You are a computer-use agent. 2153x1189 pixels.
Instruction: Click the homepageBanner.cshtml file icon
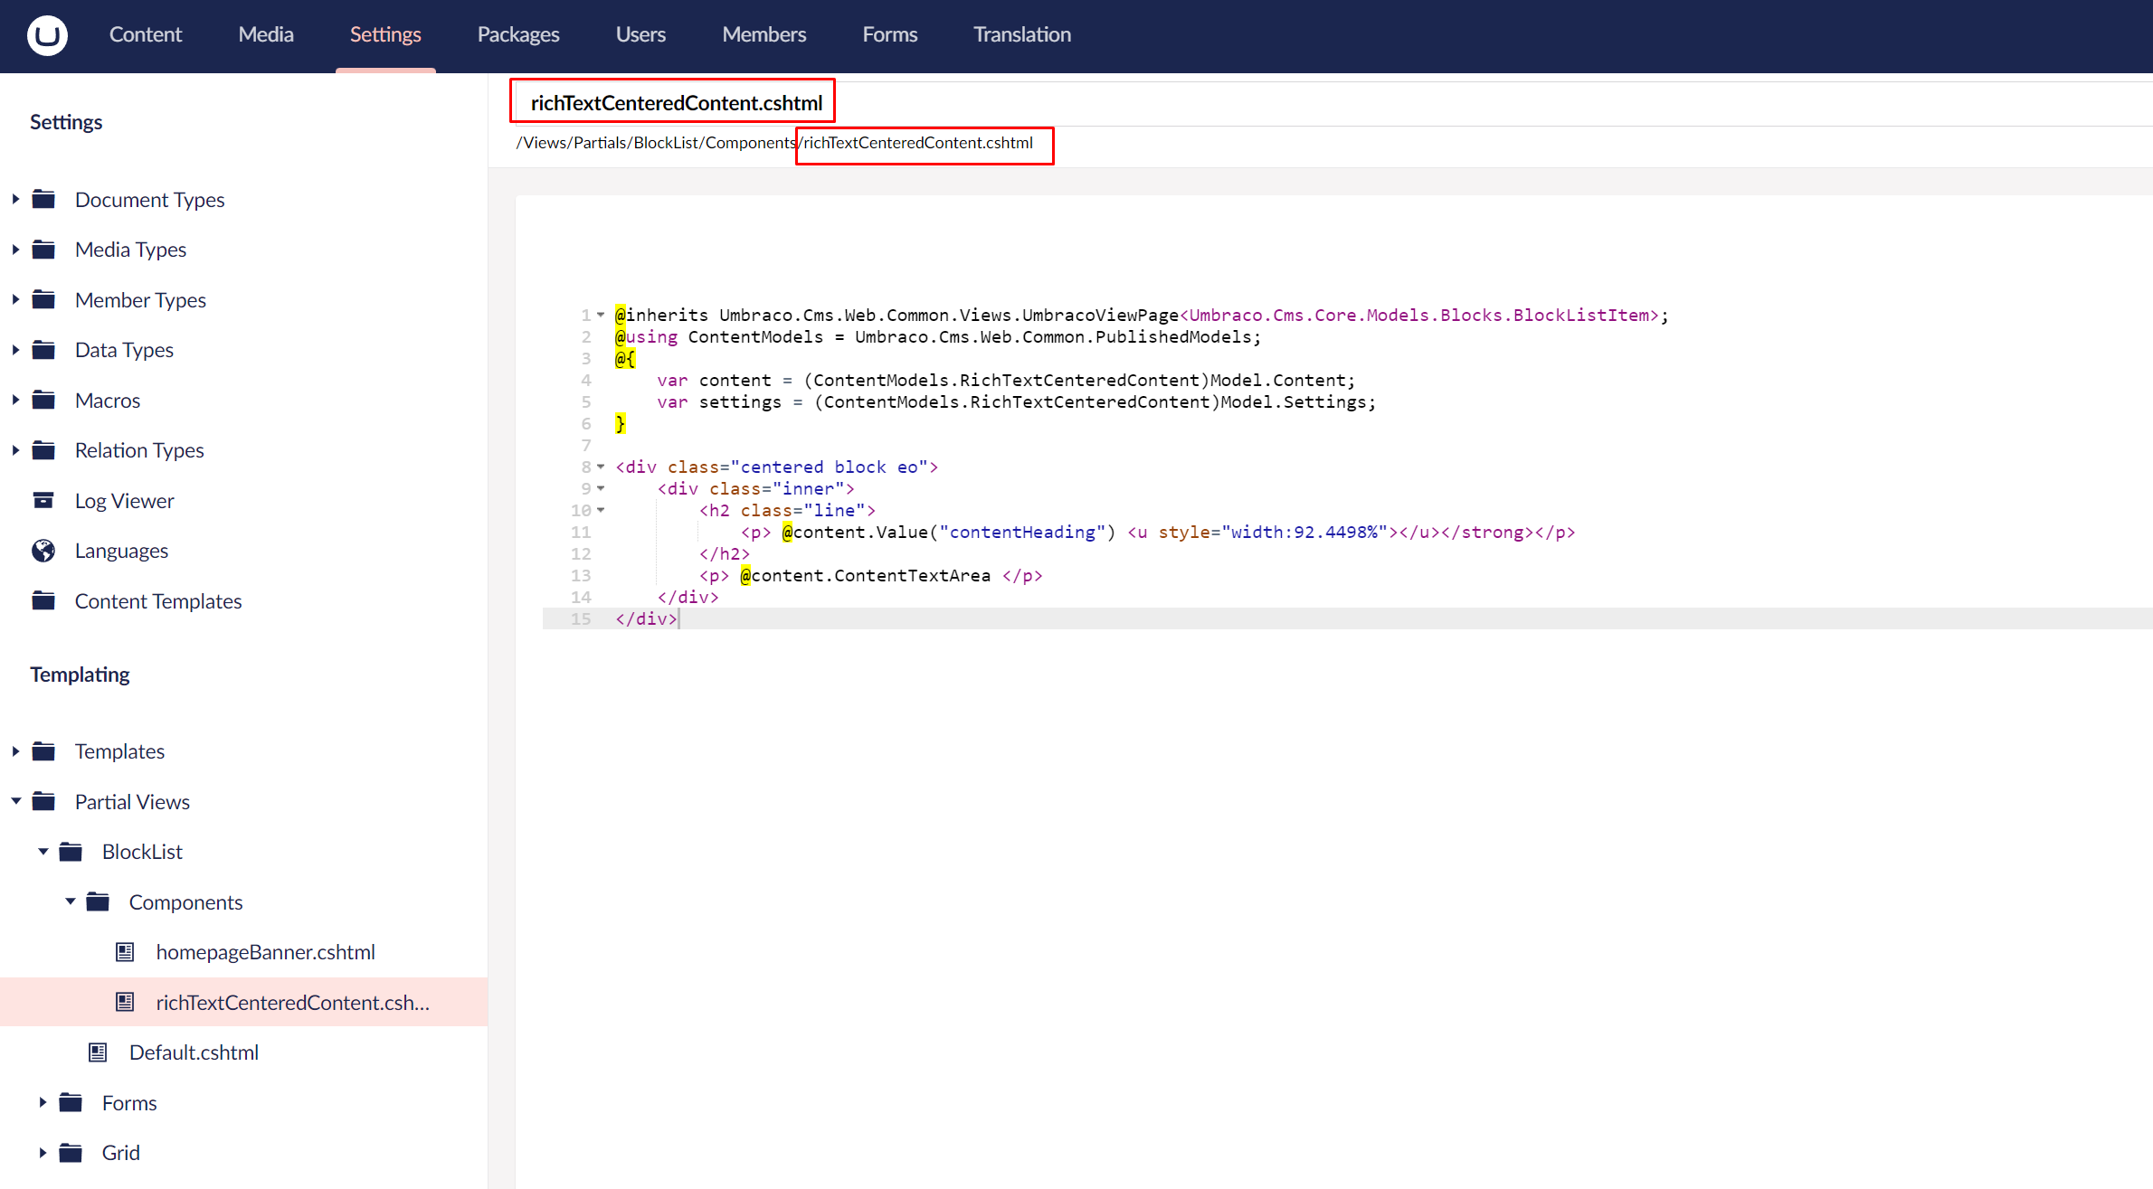point(125,952)
